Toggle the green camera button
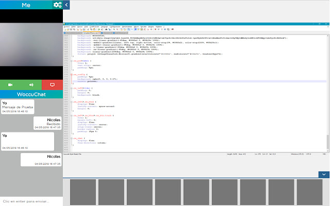 (x=10, y=84)
